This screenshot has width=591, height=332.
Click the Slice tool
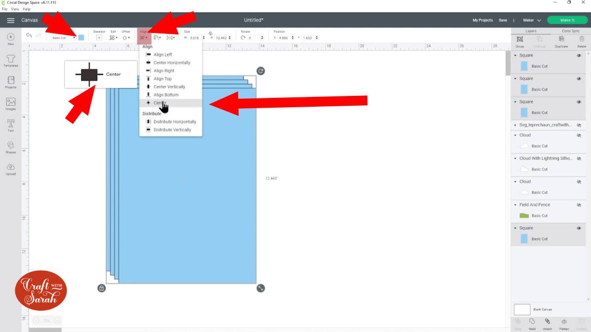pyautogui.click(x=518, y=324)
